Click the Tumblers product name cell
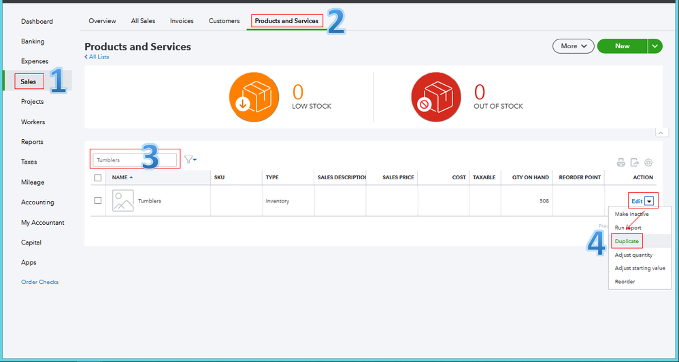679x362 pixels. point(150,200)
